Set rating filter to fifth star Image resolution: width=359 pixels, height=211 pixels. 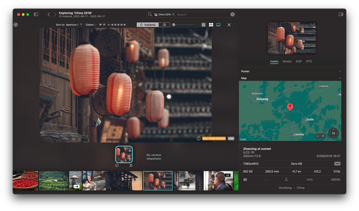[x=125, y=25]
